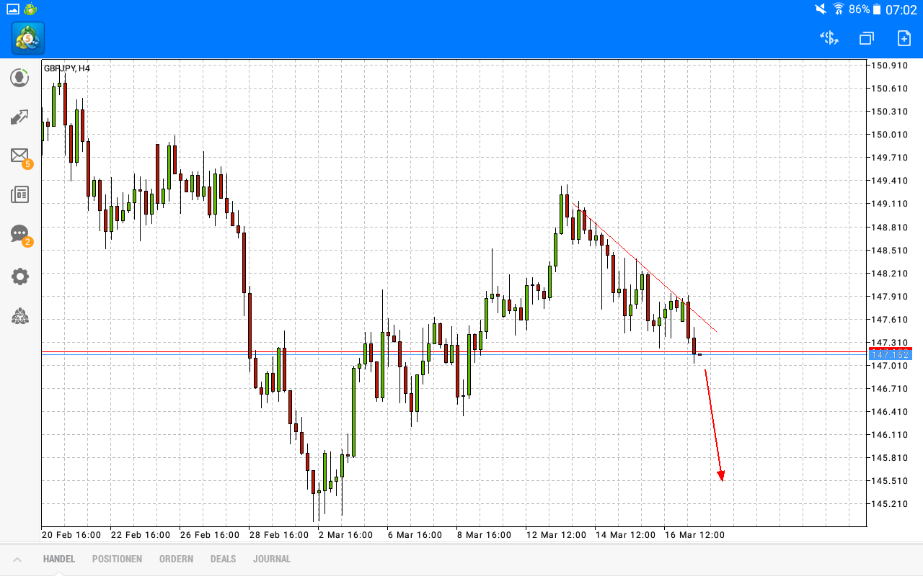Create a new chart
The height and width of the screenshot is (576, 923).
(903, 38)
